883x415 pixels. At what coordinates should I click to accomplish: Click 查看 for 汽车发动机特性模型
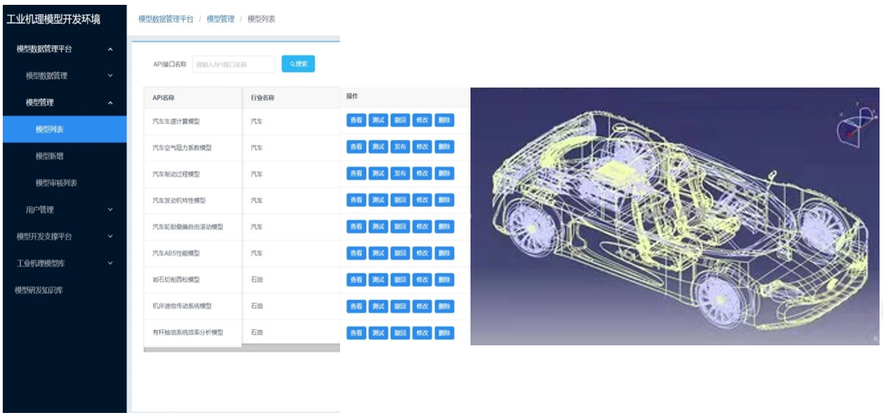tap(356, 200)
